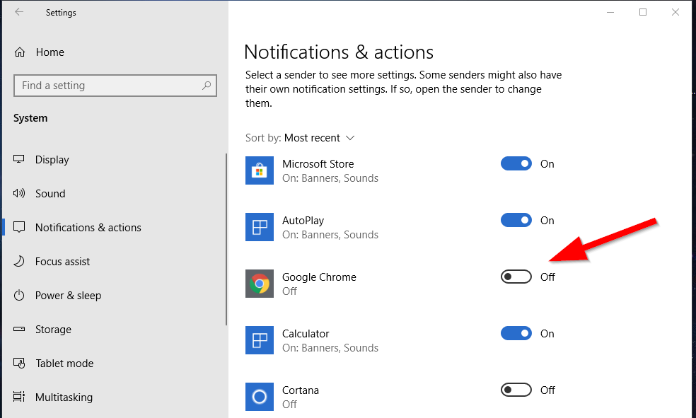Open Google Chrome notification sender settings
This screenshot has height=418, width=696.
pos(319,277)
